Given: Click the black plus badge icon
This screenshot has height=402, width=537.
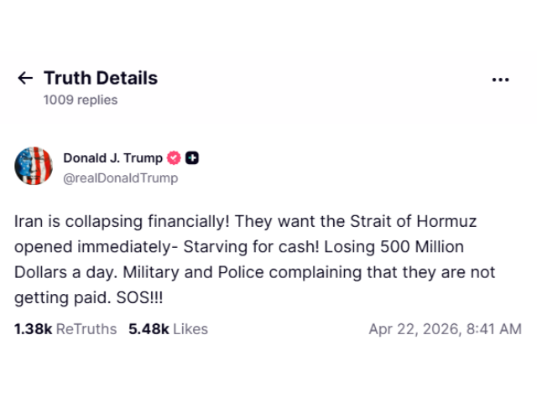Looking at the screenshot, I should tap(192, 158).
